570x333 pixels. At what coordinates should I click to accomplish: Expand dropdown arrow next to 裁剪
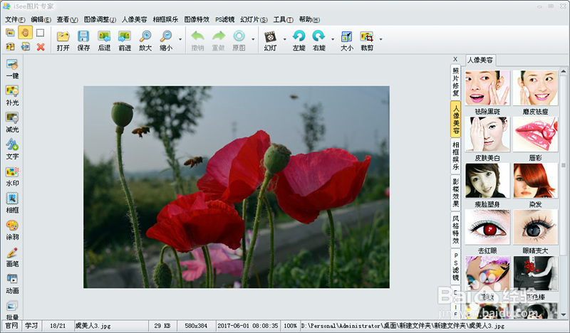point(380,39)
